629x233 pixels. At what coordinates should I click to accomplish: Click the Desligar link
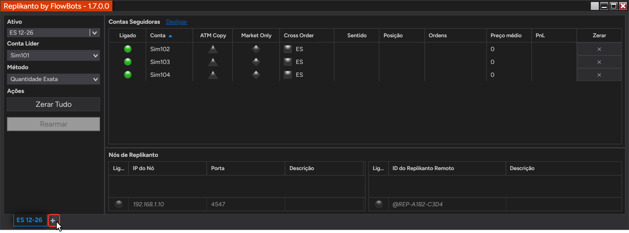click(x=176, y=22)
